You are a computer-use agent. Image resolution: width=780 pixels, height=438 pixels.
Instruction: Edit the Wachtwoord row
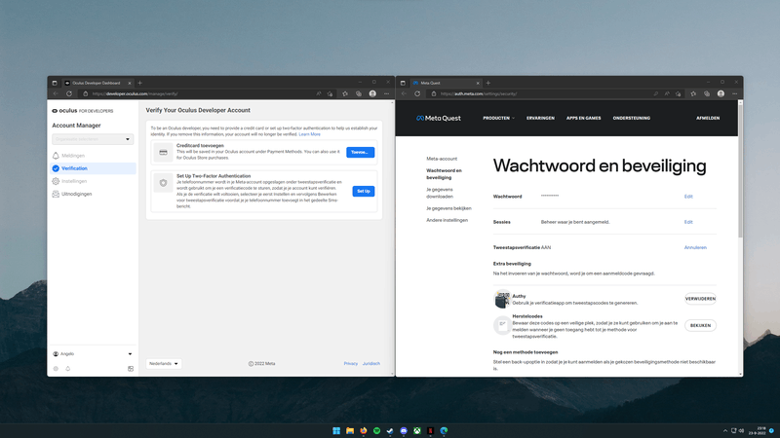click(x=688, y=197)
